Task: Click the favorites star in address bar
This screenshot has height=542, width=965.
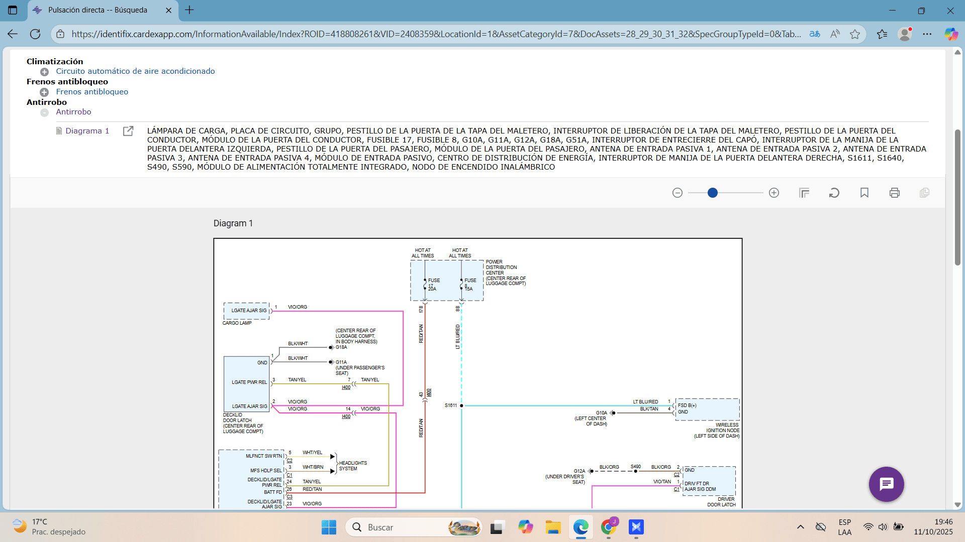Action: click(x=855, y=34)
